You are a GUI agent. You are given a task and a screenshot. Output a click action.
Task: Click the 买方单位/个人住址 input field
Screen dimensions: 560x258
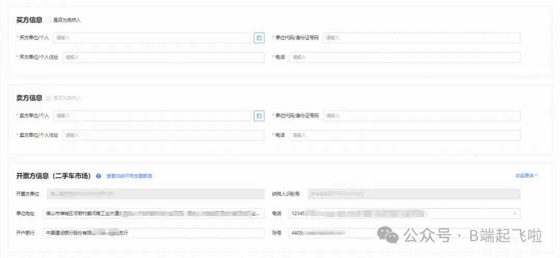[x=163, y=57]
